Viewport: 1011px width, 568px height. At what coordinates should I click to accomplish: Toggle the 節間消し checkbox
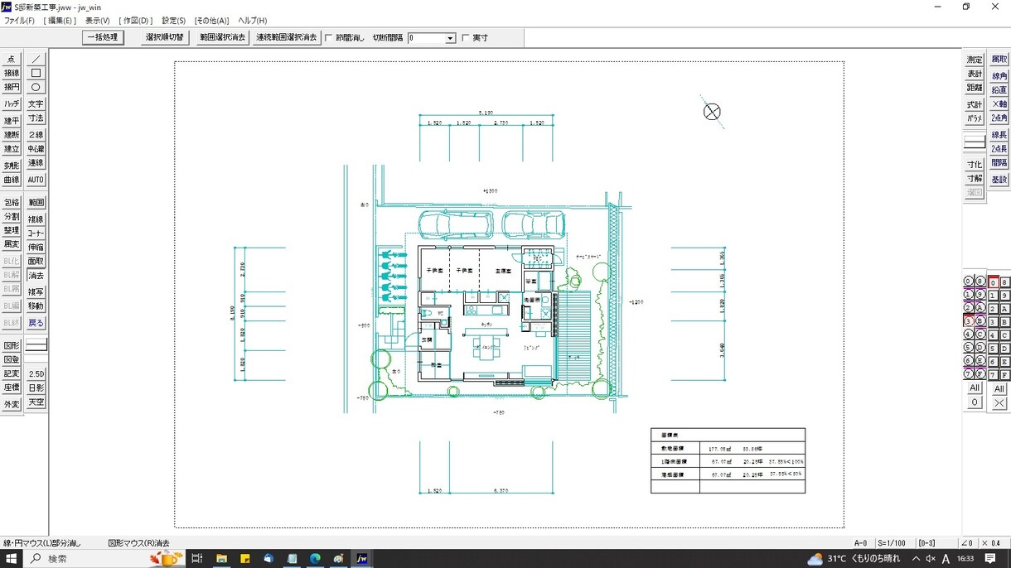(x=329, y=38)
